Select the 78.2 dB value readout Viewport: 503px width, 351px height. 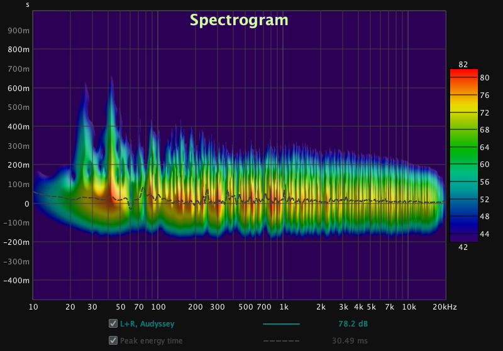tap(351, 324)
